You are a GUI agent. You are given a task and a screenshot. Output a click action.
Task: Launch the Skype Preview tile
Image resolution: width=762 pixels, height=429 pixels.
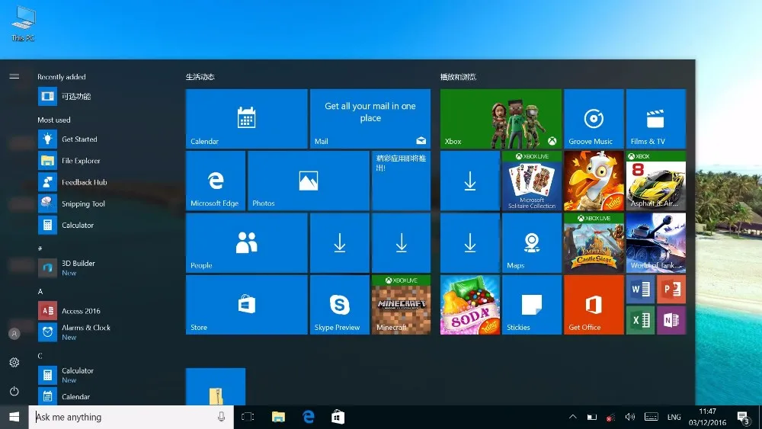(x=340, y=305)
